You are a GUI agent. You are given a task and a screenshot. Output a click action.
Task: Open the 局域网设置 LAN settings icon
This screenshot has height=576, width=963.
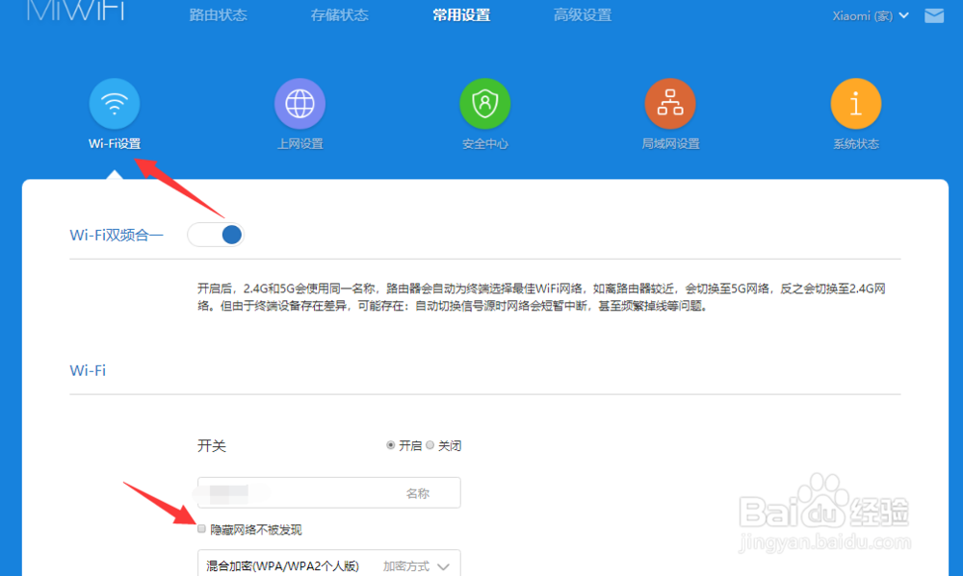(670, 103)
